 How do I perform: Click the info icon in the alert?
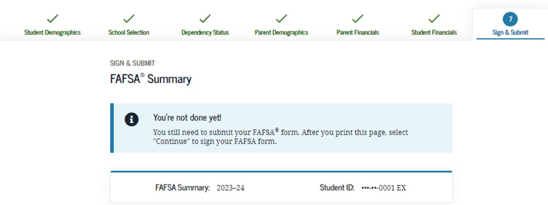click(131, 120)
